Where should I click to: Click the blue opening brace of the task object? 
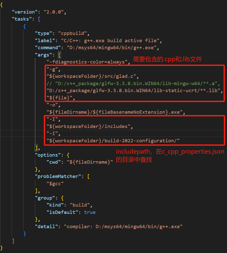25,26
